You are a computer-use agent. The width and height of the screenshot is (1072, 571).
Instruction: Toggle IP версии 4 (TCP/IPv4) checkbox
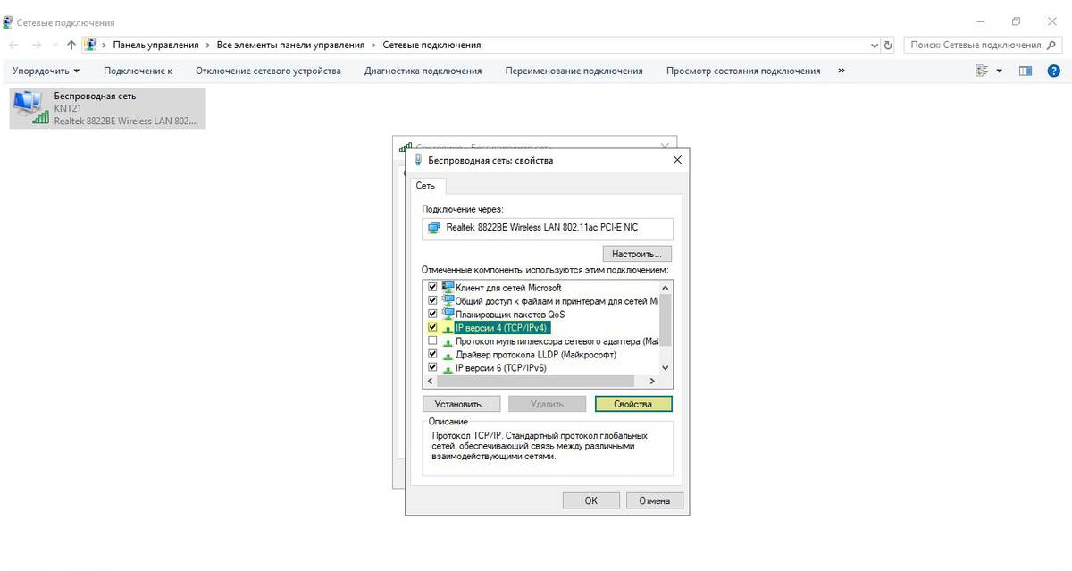433,328
